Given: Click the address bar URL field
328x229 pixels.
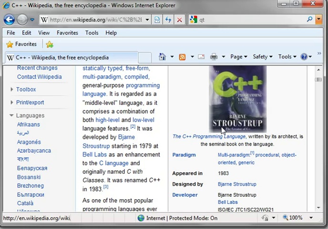Looking at the screenshot, I should pos(96,20).
